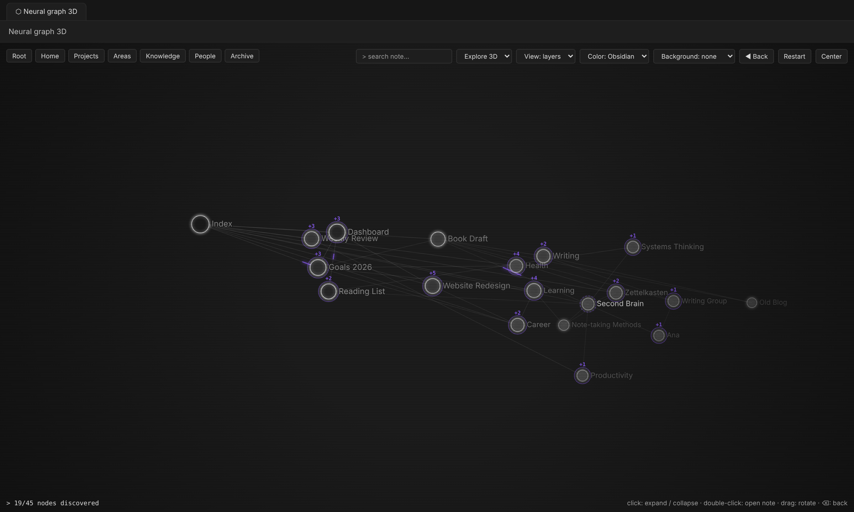854x512 pixels.
Task: Click the Productivity label text
Action: click(x=611, y=375)
